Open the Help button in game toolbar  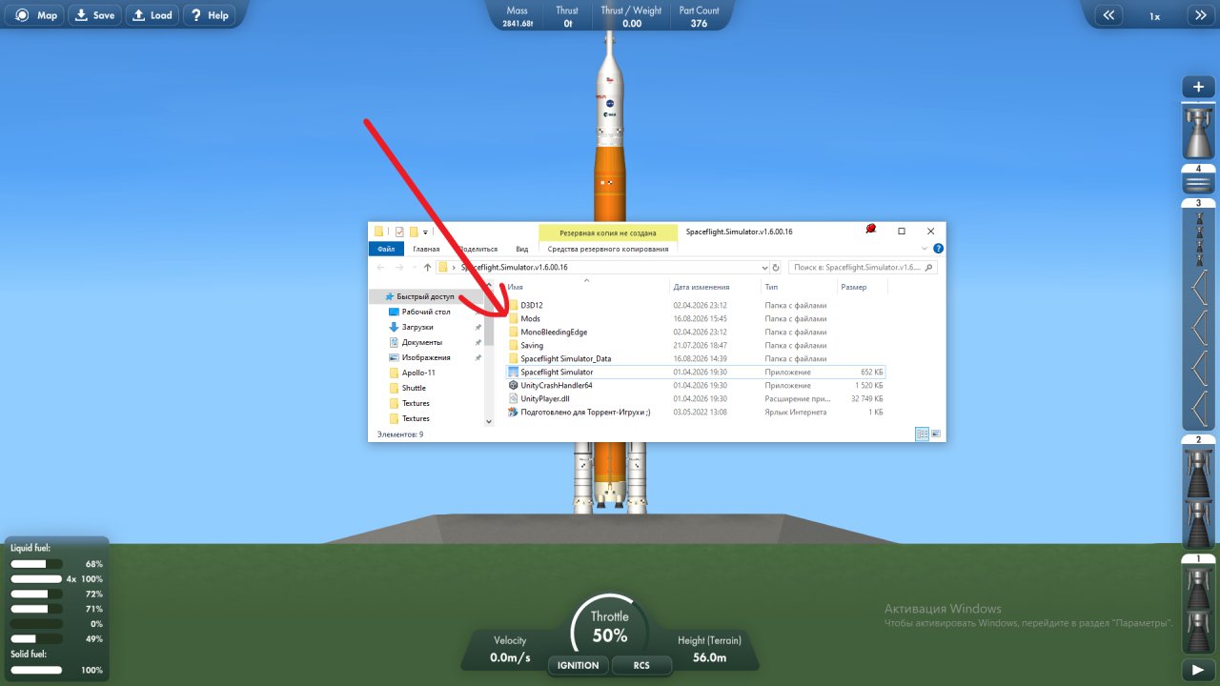[209, 15]
